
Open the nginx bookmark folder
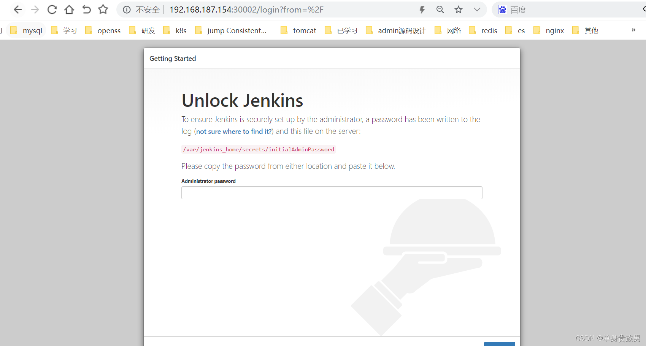point(549,30)
